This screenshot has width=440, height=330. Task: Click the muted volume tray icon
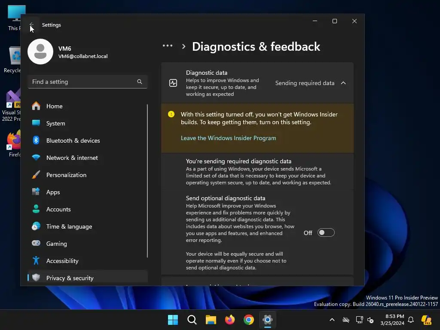[x=370, y=320]
